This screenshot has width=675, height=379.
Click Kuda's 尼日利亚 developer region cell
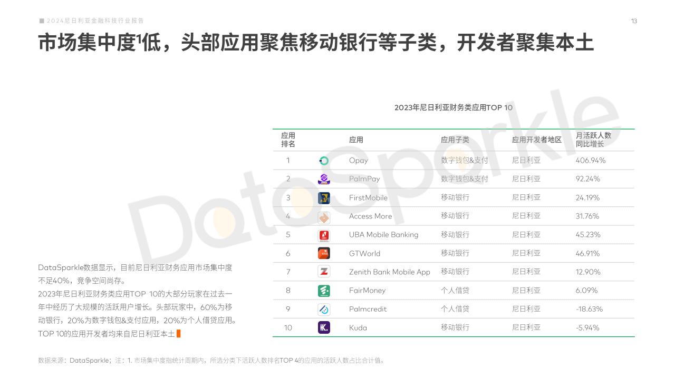pyautogui.click(x=526, y=327)
